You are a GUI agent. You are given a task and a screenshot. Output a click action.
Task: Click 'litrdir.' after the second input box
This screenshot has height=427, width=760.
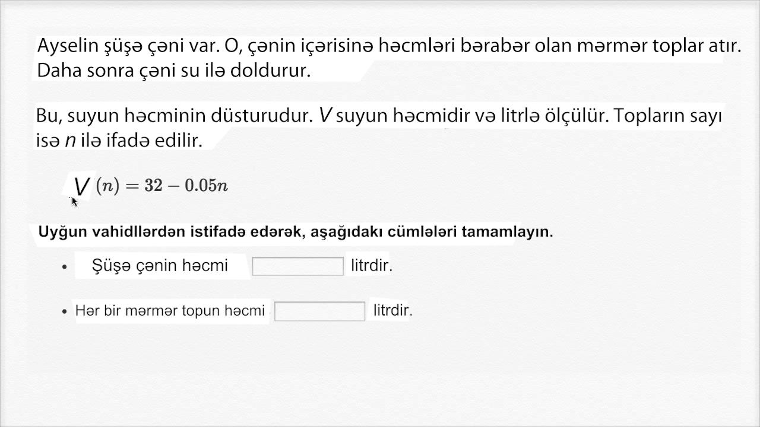coord(392,310)
